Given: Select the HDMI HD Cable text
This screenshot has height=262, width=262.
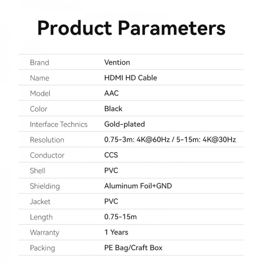Looking at the screenshot, I should (x=131, y=78).
